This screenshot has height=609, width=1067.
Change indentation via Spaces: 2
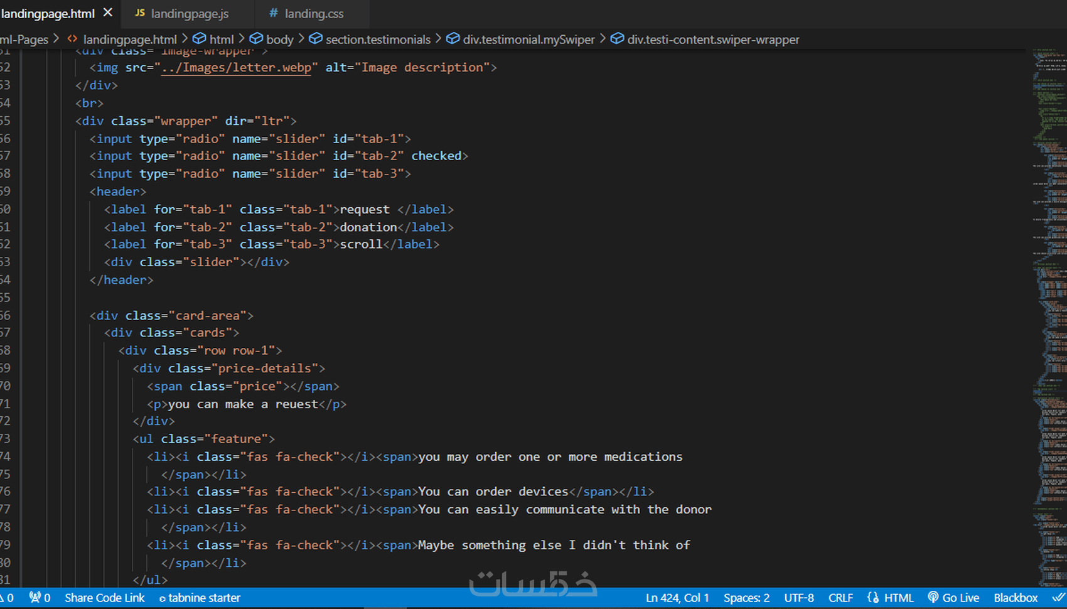pyautogui.click(x=746, y=598)
